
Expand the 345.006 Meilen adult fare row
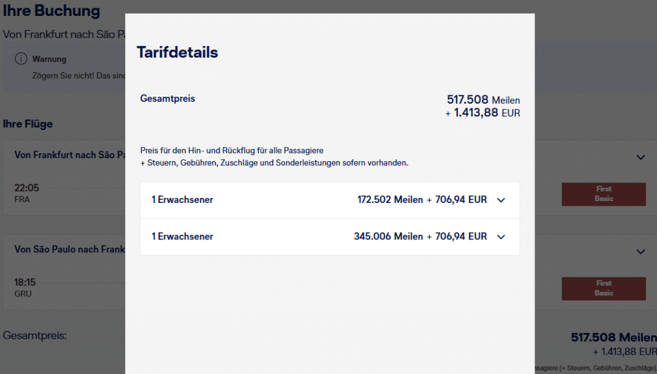501,237
